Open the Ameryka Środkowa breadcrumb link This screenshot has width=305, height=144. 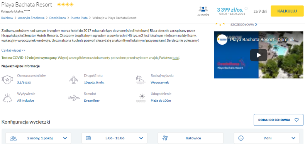point(31,18)
